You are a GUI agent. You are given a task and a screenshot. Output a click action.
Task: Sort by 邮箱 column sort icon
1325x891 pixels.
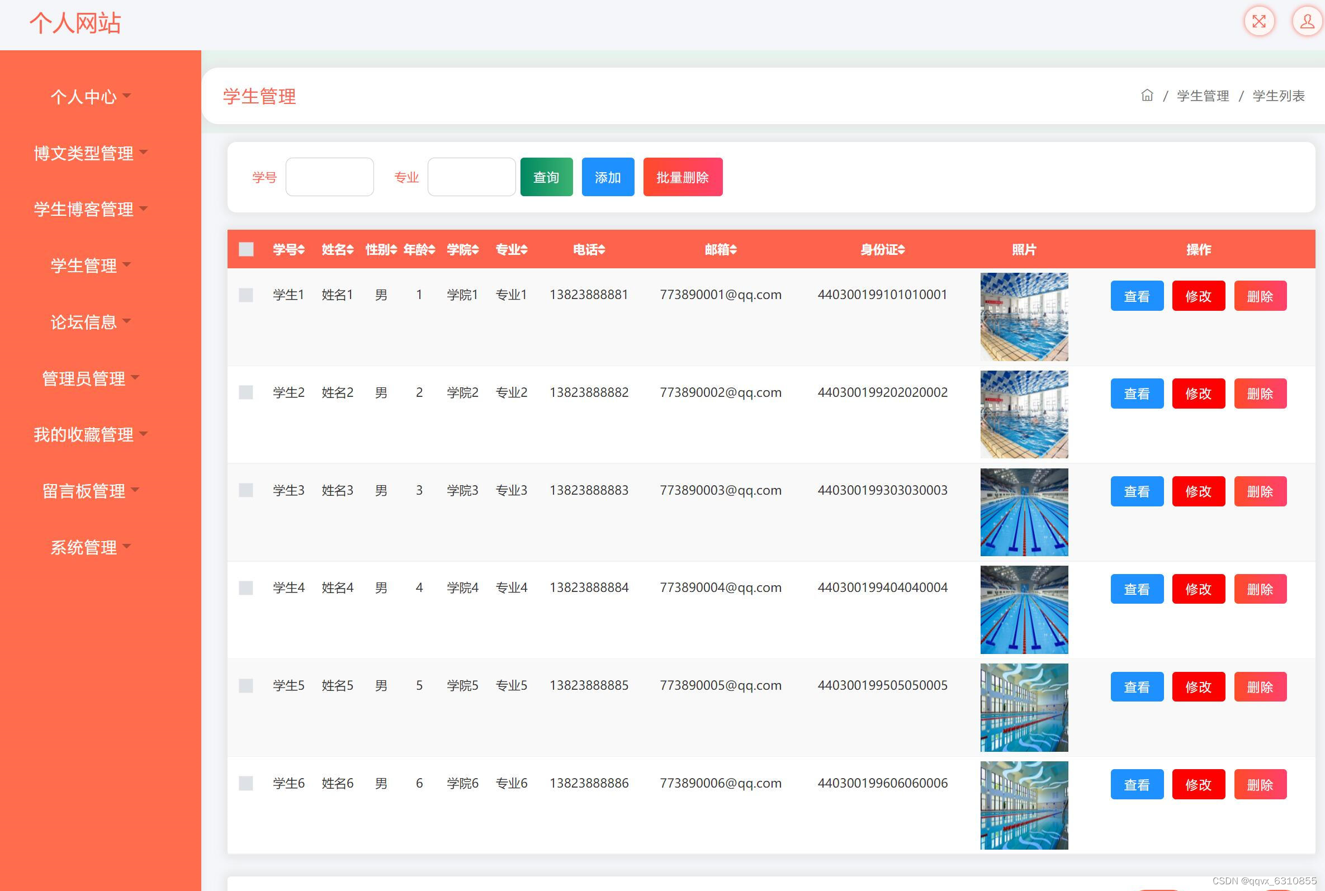[734, 249]
